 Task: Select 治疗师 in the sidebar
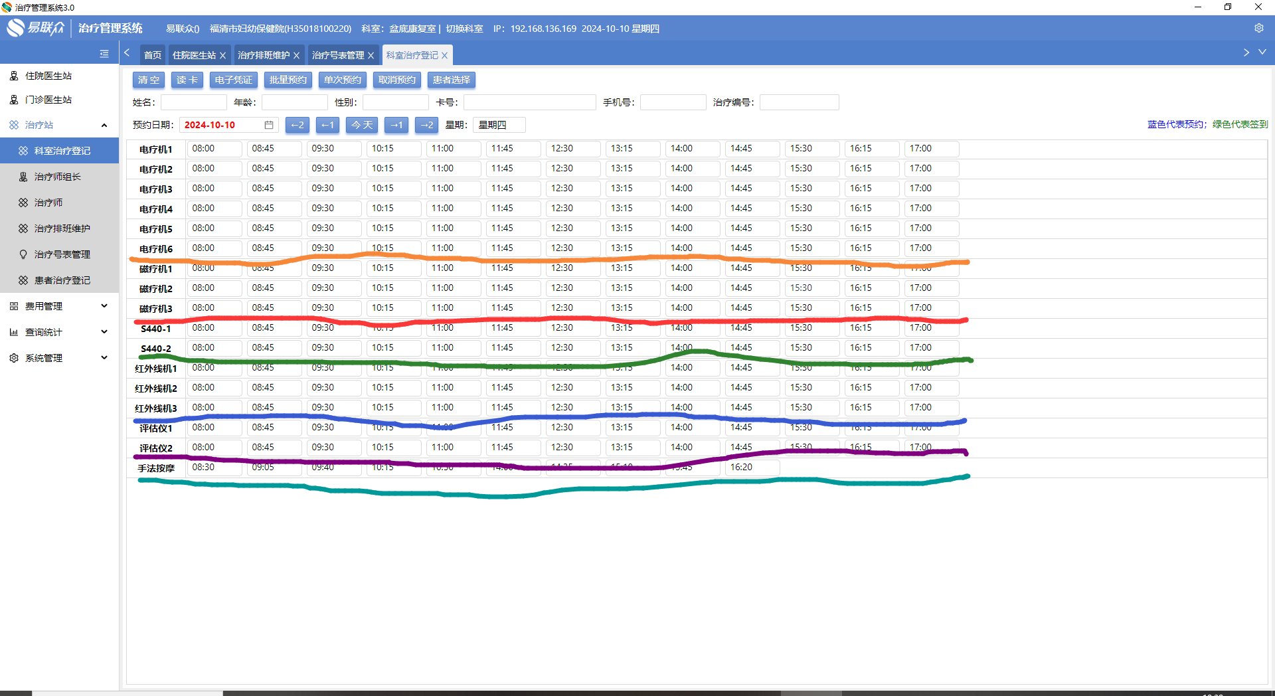[x=59, y=203]
